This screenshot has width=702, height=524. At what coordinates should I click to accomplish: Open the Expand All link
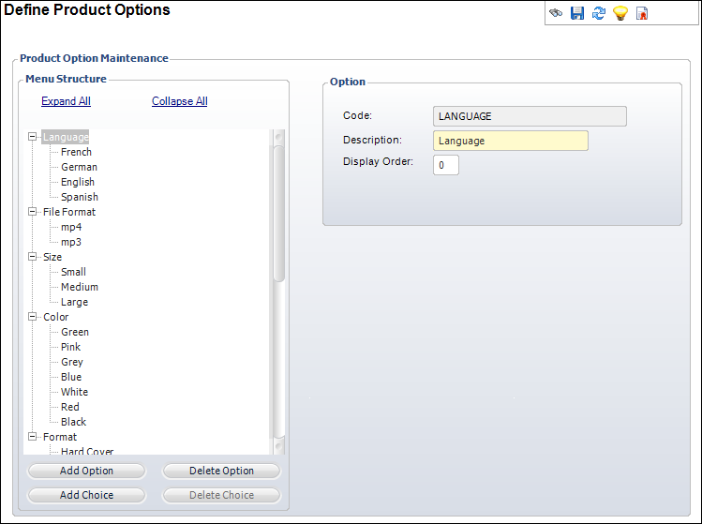66,101
